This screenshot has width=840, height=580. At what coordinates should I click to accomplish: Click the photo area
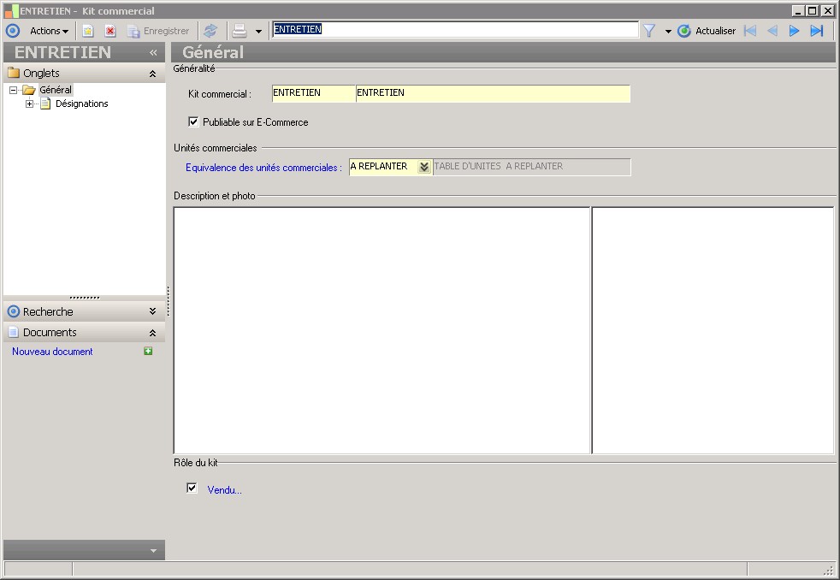(x=713, y=330)
